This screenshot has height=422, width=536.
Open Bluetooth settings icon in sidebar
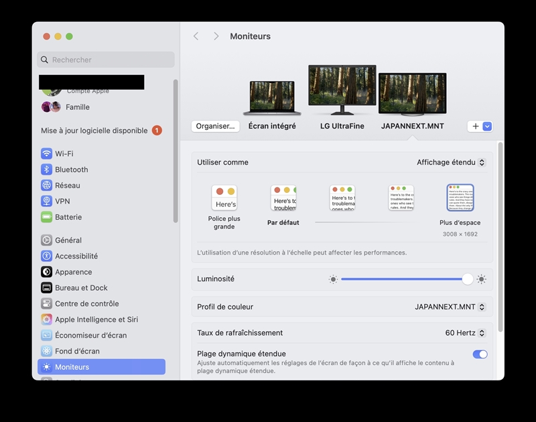click(x=46, y=169)
